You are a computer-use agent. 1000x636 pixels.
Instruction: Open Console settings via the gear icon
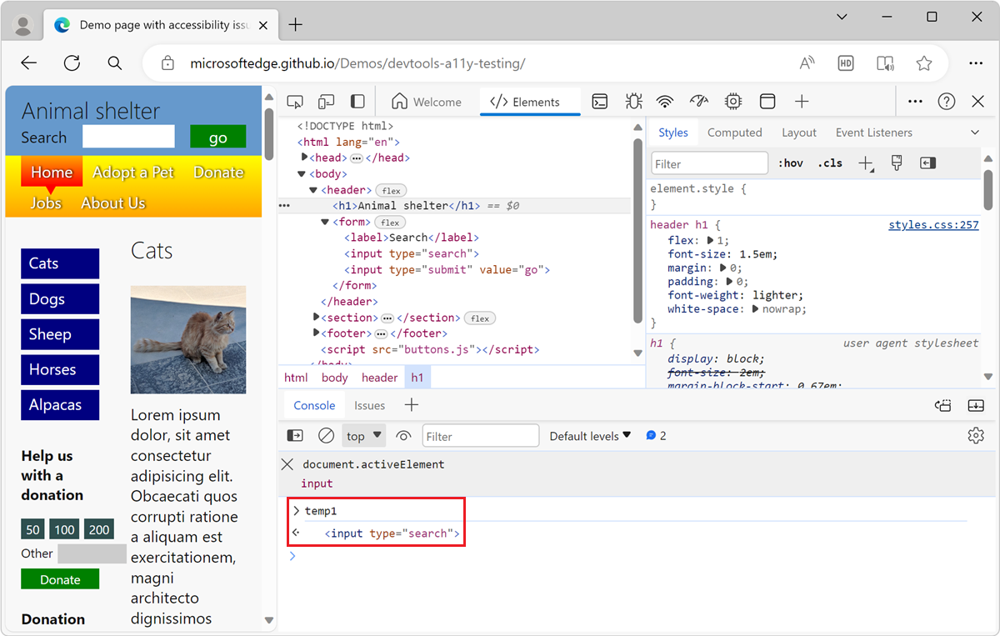click(976, 435)
